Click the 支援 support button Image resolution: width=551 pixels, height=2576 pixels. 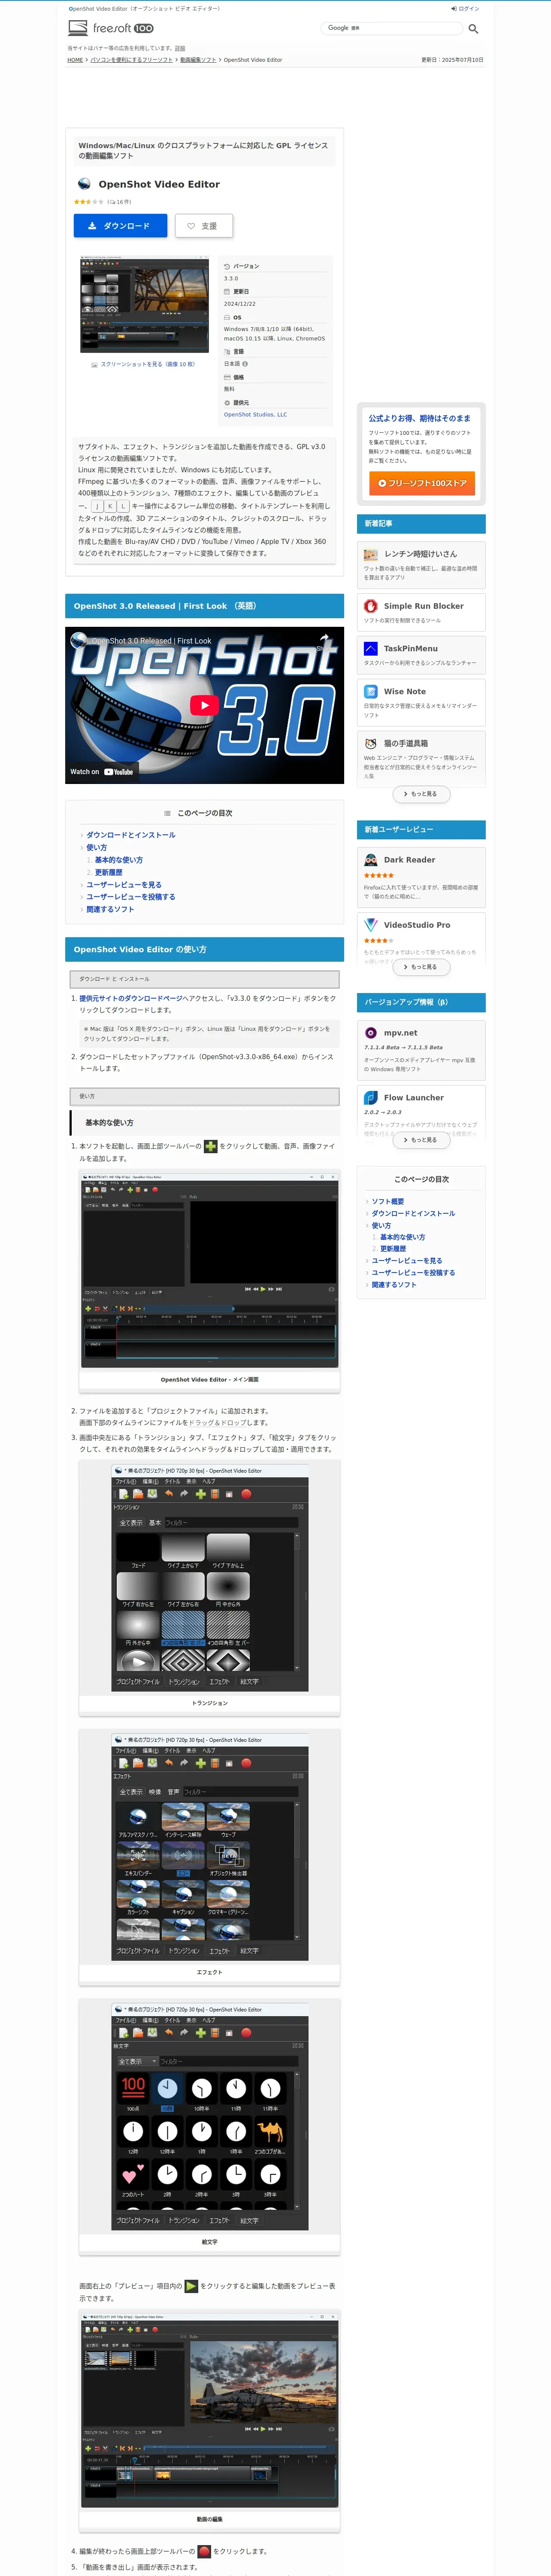pos(203,226)
